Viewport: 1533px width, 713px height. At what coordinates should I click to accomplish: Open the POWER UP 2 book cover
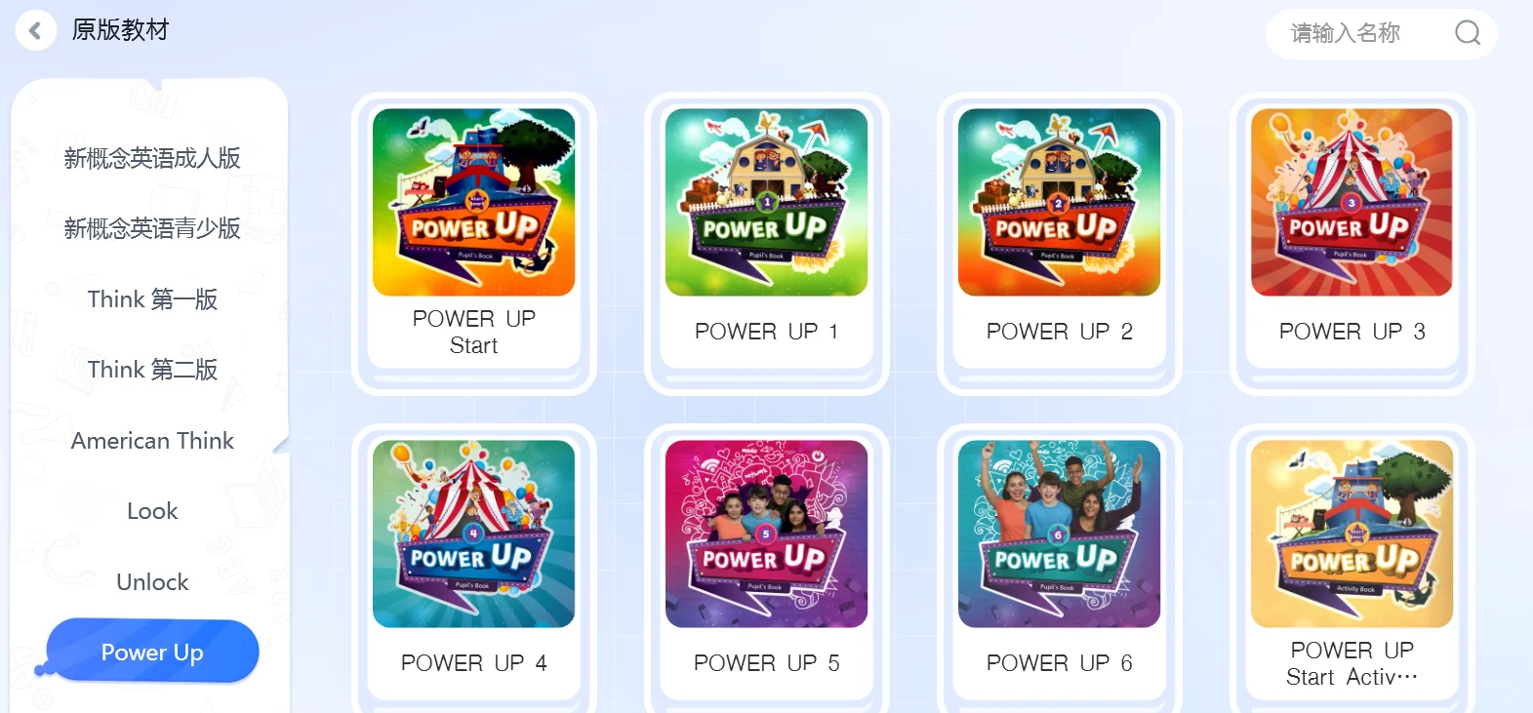tap(1060, 203)
